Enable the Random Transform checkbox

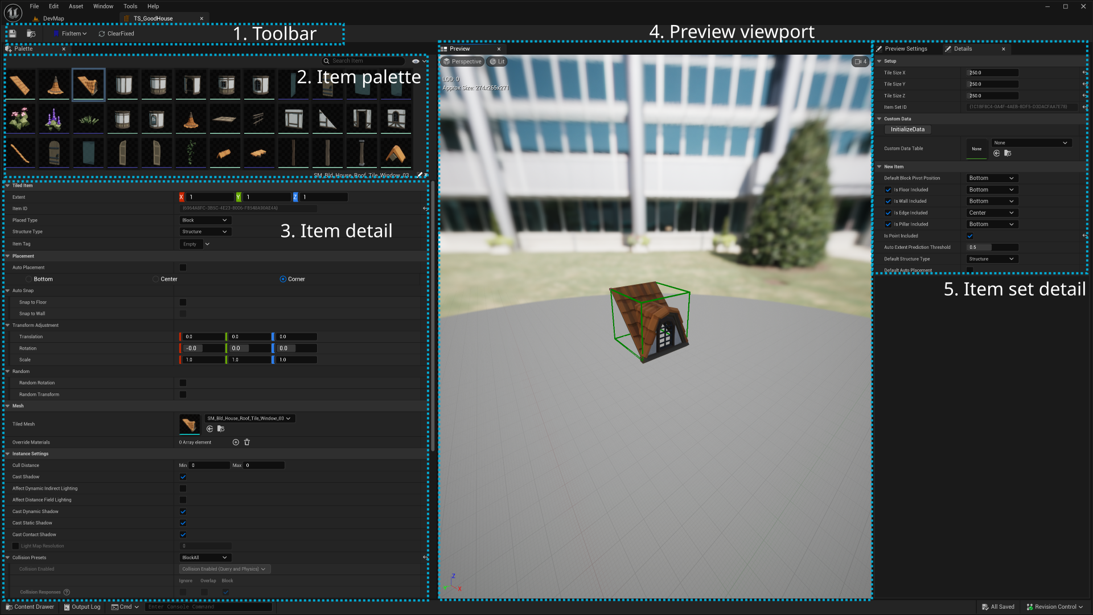pyautogui.click(x=183, y=395)
